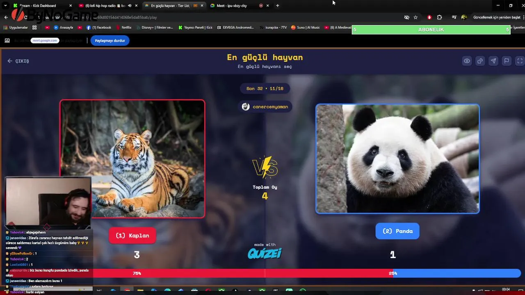The height and width of the screenshot is (295, 525).
Task: Open Uygulamalar apps bookmark
Action: (16, 27)
